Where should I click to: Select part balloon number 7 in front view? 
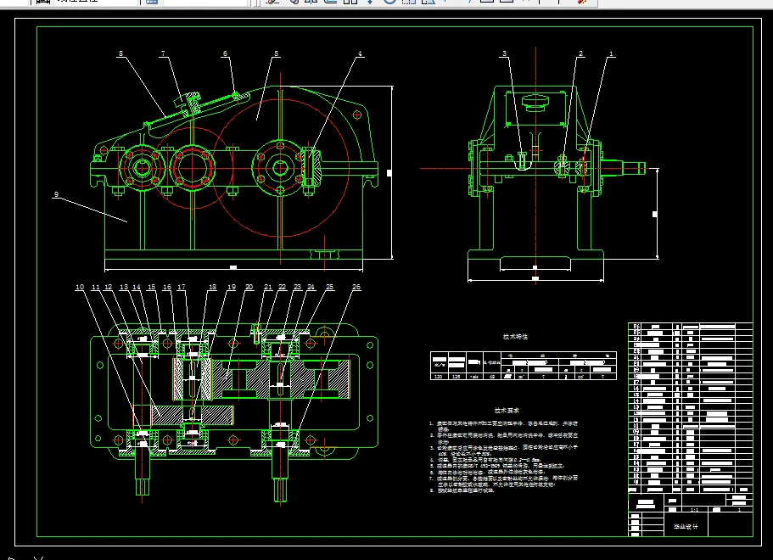163,53
